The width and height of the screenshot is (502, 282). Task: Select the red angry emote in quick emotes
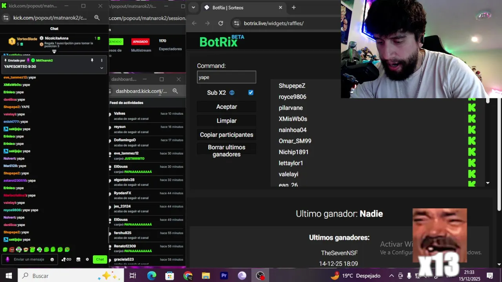coord(12,249)
